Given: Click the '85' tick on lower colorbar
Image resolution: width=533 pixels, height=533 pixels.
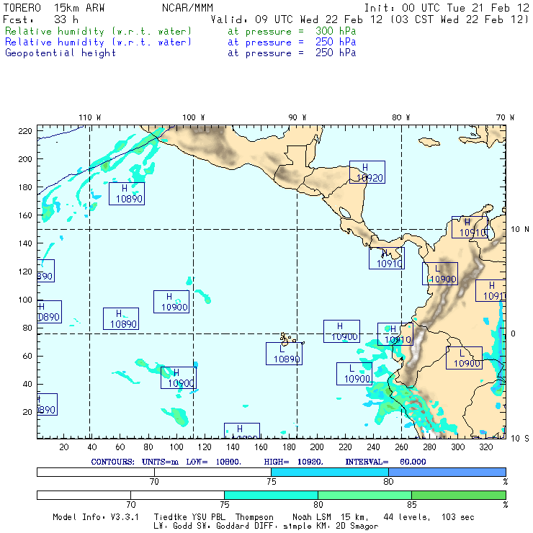Looking at the screenshot, I should (412, 504).
